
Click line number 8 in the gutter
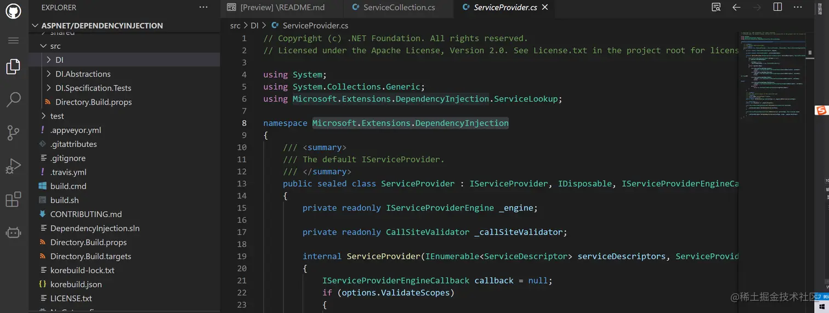[x=244, y=123]
